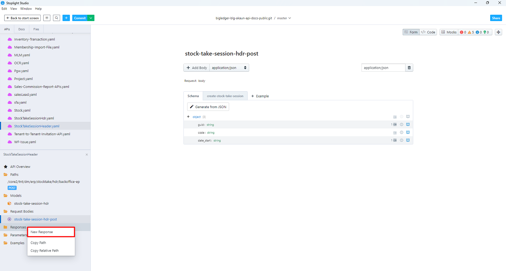This screenshot has width=506, height=271.
Task: Open description book icon for code row
Action: [x=408, y=133]
